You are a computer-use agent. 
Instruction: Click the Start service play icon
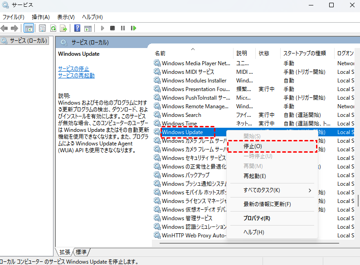(x=102, y=28)
